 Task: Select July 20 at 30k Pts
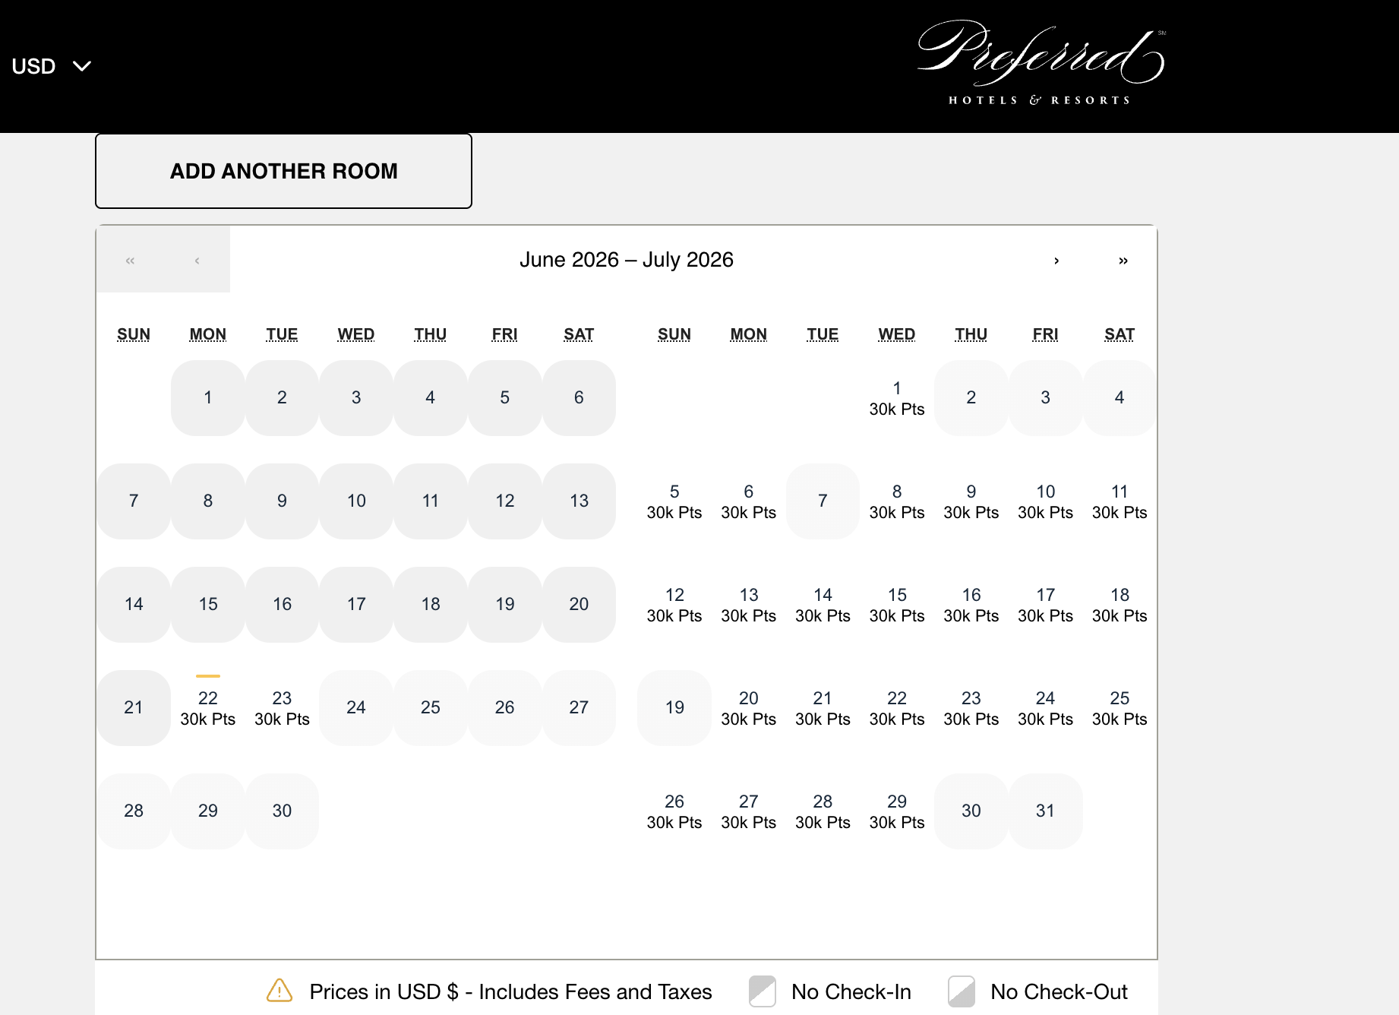[749, 708]
